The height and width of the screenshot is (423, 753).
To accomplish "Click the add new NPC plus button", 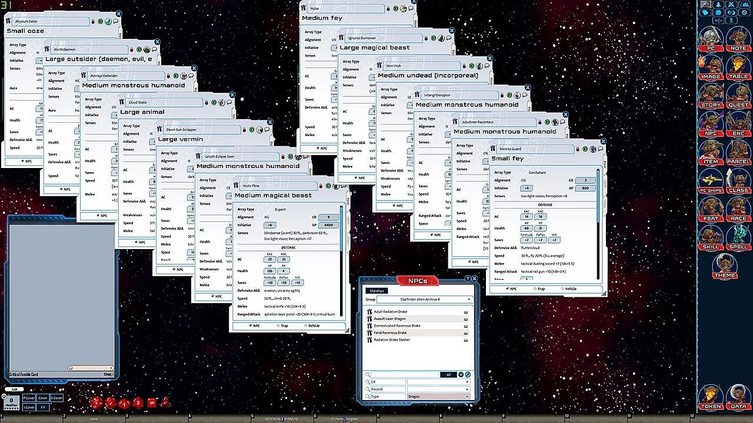I will [x=461, y=374].
